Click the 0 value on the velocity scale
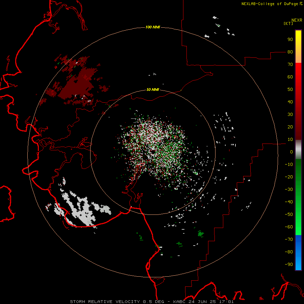The image size is (304, 304). click(292, 152)
